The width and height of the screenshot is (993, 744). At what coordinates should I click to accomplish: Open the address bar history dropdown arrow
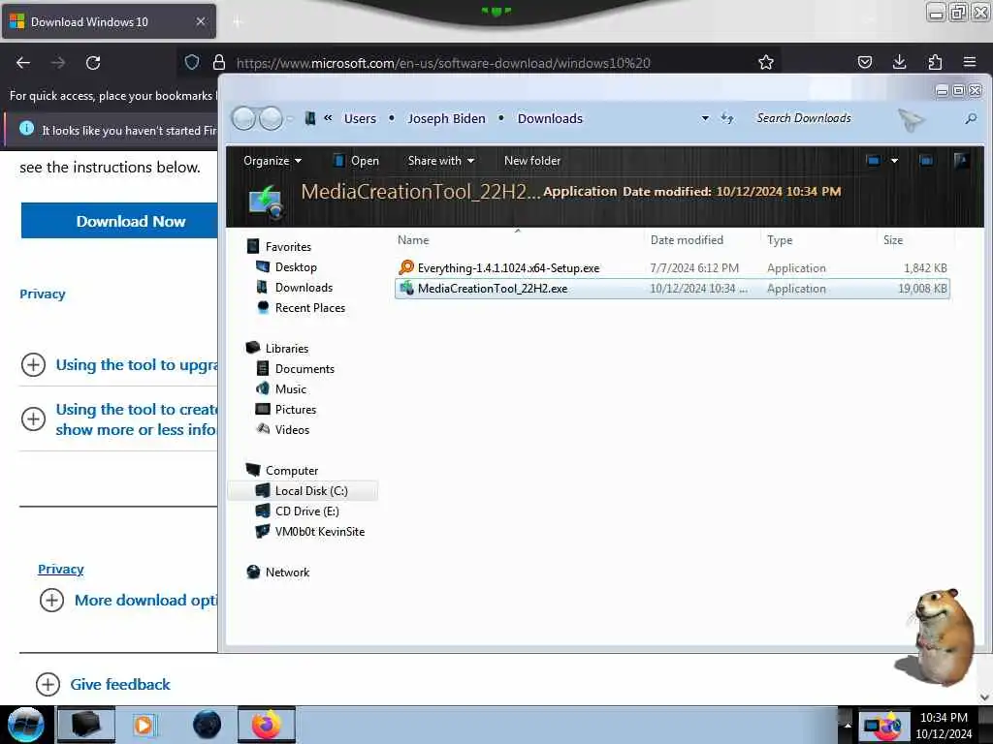coord(705,118)
